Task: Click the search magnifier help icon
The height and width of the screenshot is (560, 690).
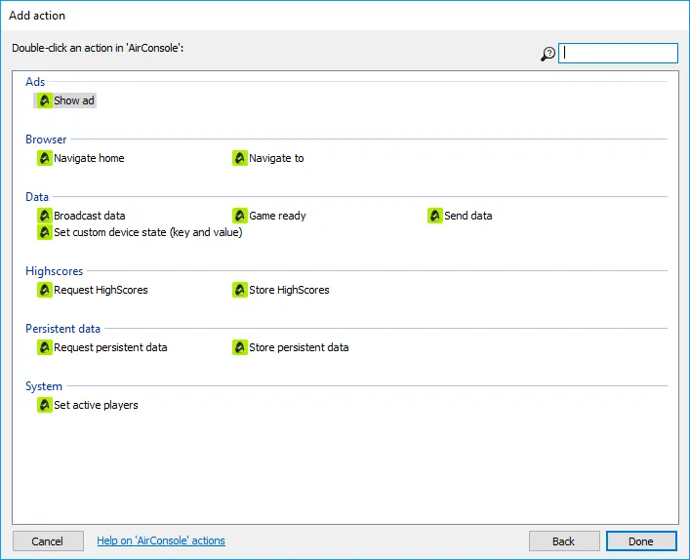Action: pyautogui.click(x=548, y=54)
